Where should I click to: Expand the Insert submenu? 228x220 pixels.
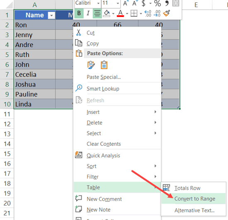[117, 112]
